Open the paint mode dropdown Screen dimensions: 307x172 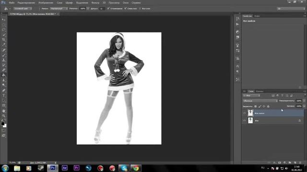59,9
